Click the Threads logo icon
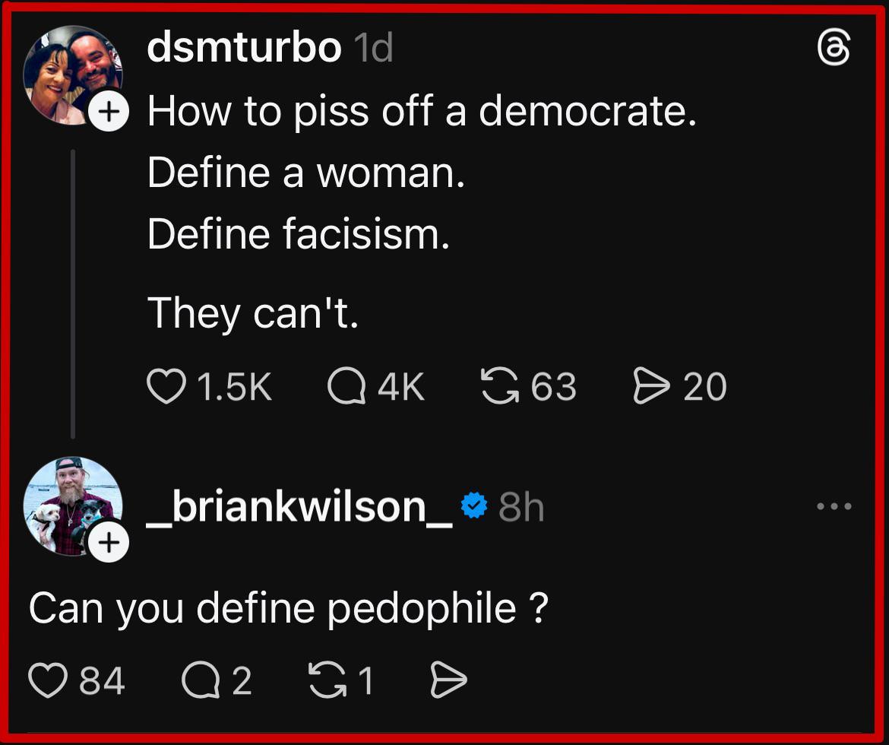Screen dimensions: 889x745 [834, 49]
